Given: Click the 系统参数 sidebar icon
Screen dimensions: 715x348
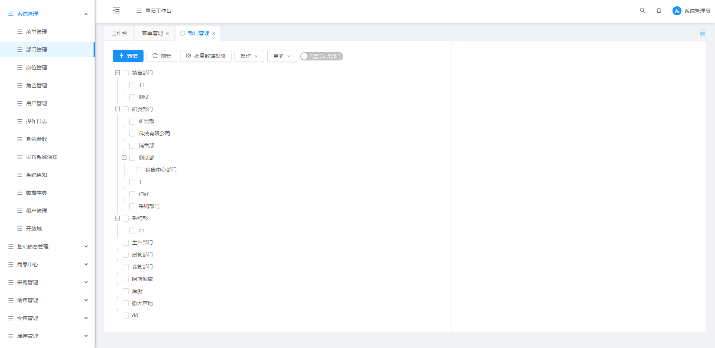Looking at the screenshot, I should pyautogui.click(x=20, y=139).
